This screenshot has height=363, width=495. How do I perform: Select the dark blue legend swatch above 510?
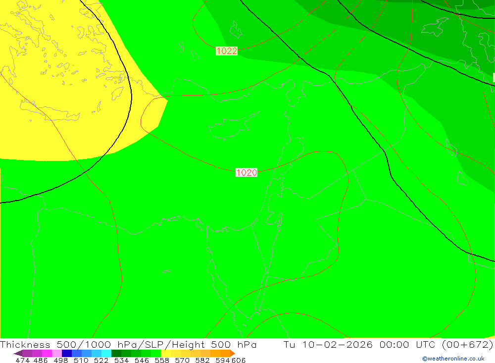pos(67,353)
